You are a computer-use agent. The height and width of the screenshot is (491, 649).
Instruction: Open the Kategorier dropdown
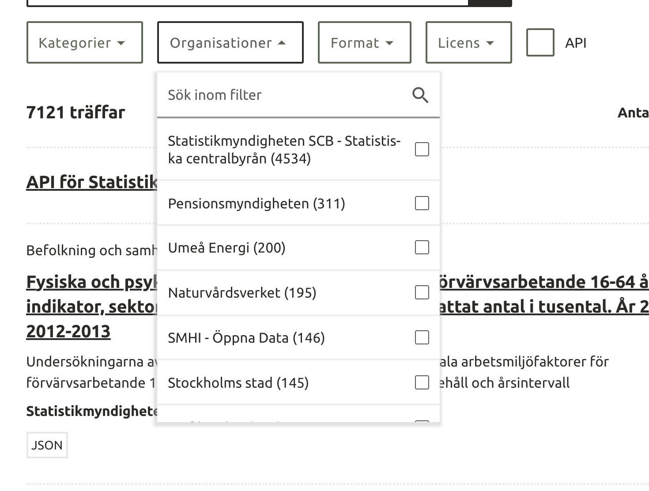tap(84, 43)
